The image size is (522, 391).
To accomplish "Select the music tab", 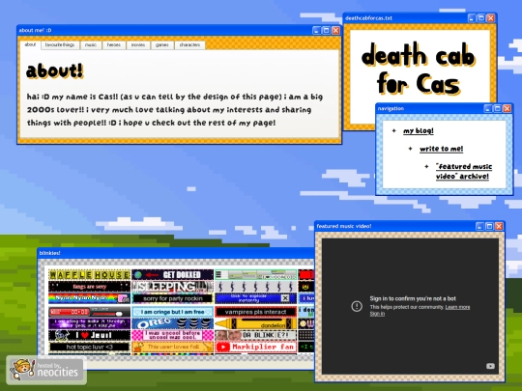I will [91, 44].
